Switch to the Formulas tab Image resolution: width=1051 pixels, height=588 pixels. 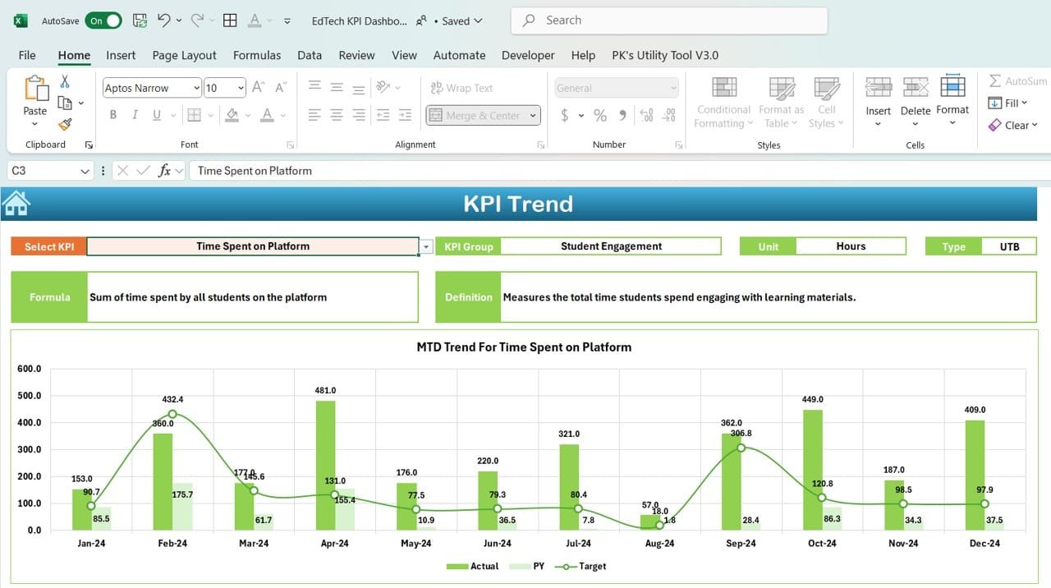[x=257, y=55]
